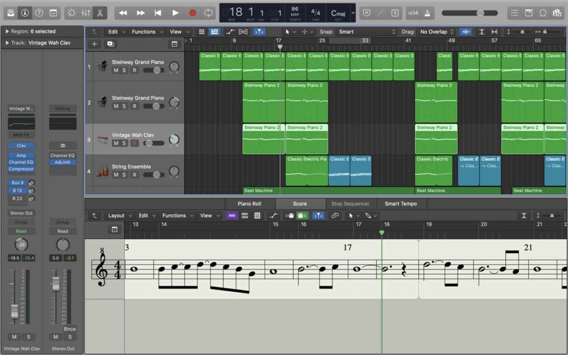
Task: Open the List Editors icon
Action: point(514,13)
